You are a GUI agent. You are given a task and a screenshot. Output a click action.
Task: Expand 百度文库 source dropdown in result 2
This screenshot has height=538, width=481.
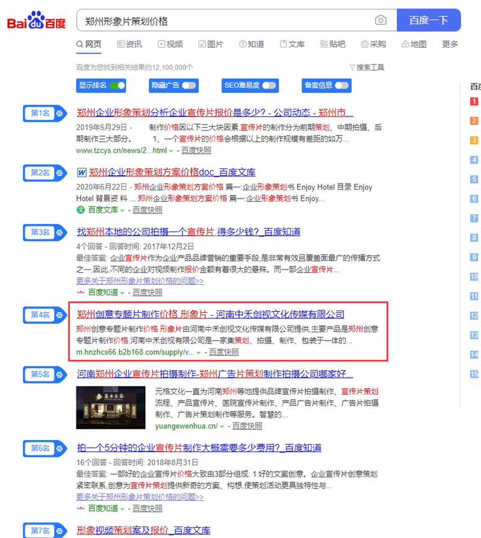coord(122,211)
